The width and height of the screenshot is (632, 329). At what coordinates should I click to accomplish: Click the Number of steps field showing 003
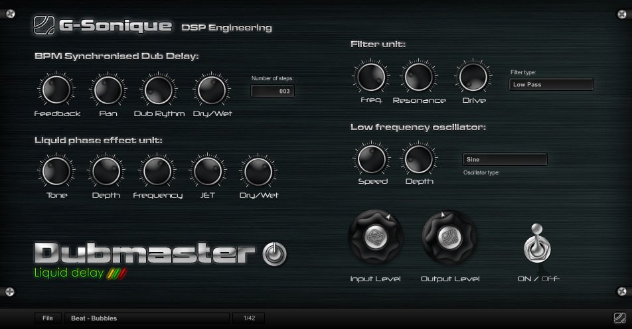[x=272, y=92]
